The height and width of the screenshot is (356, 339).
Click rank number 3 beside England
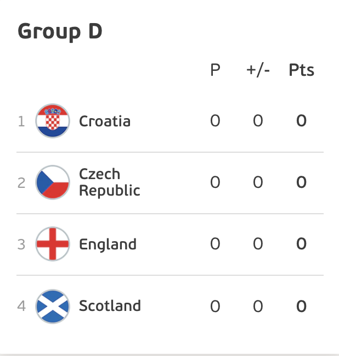tap(21, 244)
